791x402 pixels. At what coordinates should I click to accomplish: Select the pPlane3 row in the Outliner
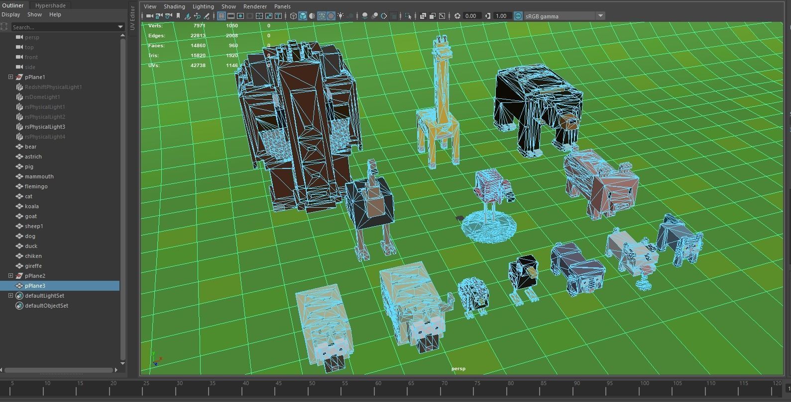60,286
